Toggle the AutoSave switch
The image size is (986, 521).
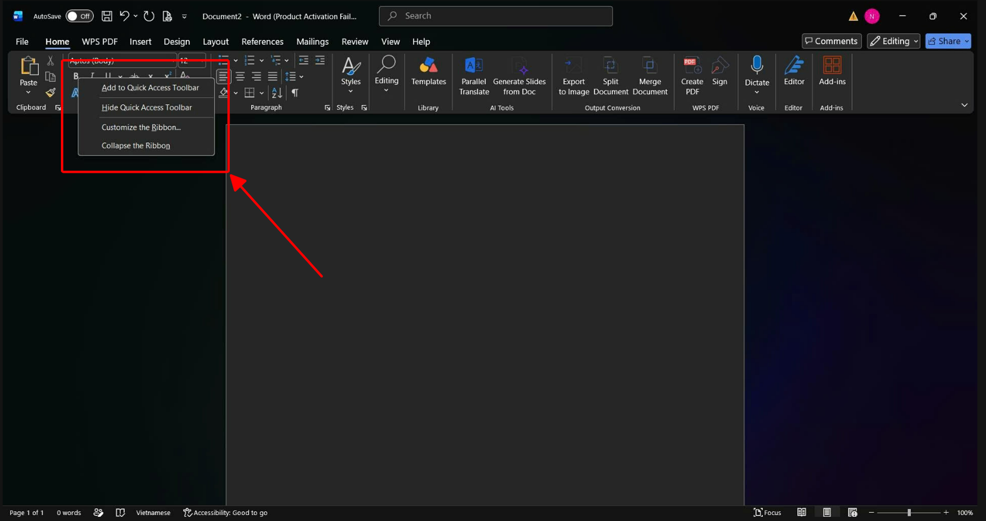(79, 16)
